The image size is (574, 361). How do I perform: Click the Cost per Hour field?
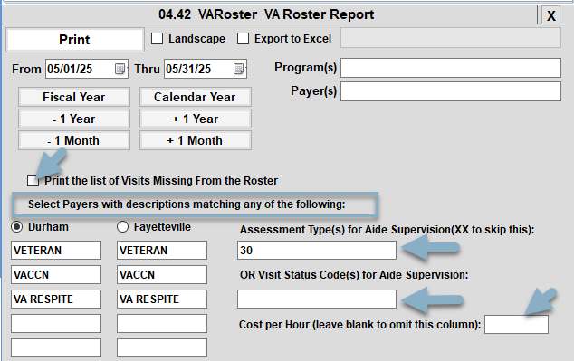click(517, 325)
